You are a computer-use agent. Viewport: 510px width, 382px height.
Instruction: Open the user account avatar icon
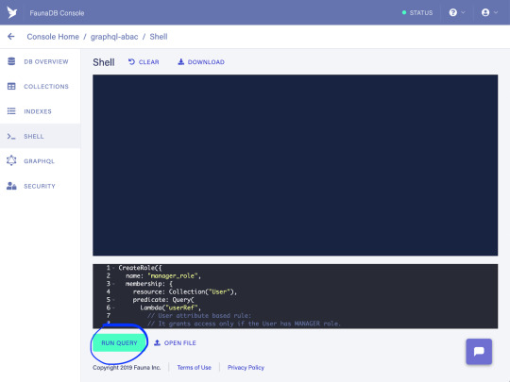point(485,12)
